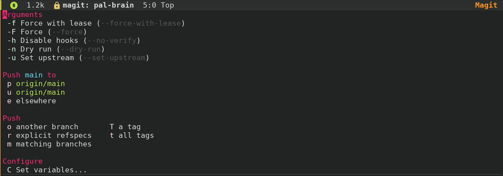Click the 5:0 Top position indicator
This screenshot has width=503, height=176.
(158, 5)
